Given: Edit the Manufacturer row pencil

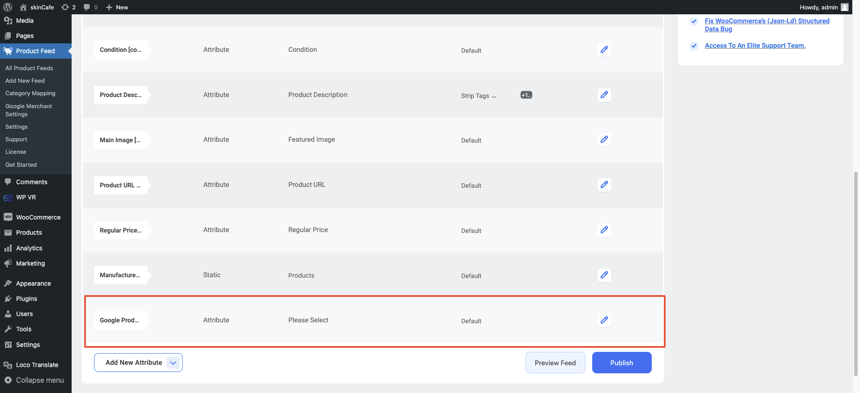Looking at the screenshot, I should 604,275.
